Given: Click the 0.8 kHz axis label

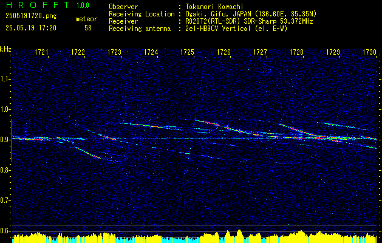Looking at the screenshot, I should (5, 170).
